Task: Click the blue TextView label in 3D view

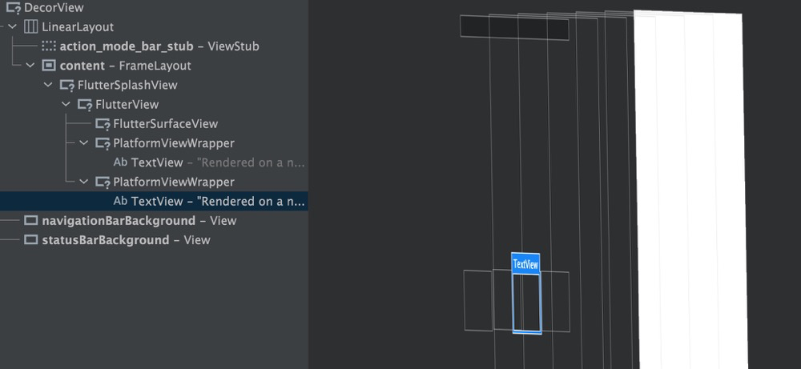Action: coord(525,264)
